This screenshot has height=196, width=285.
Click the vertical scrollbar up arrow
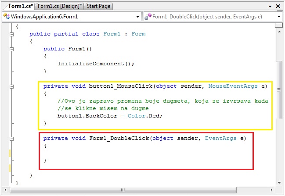point(279,32)
